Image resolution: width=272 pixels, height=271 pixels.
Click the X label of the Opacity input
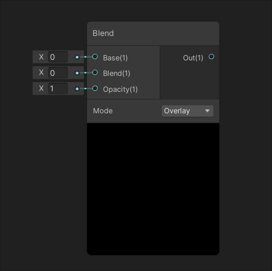41,88
